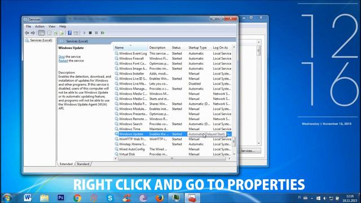Show hidden tray icons arrow
This screenshot has height=203, width=361.
(312, 198)
